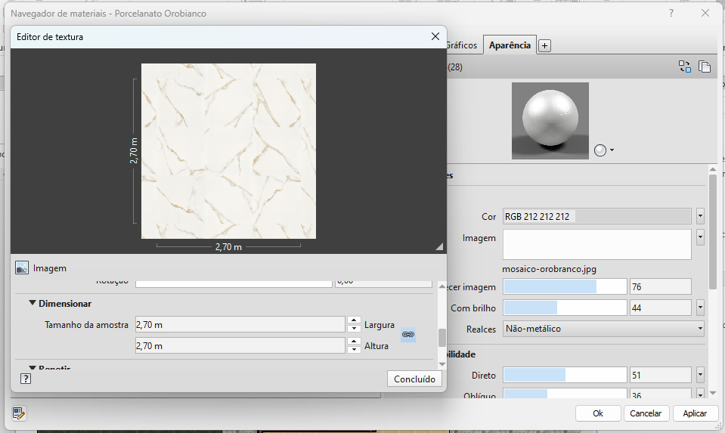This screenshot has height=433, width=725.
Task: Open the Cor options dropdown arrow
Action: [700, 216]
